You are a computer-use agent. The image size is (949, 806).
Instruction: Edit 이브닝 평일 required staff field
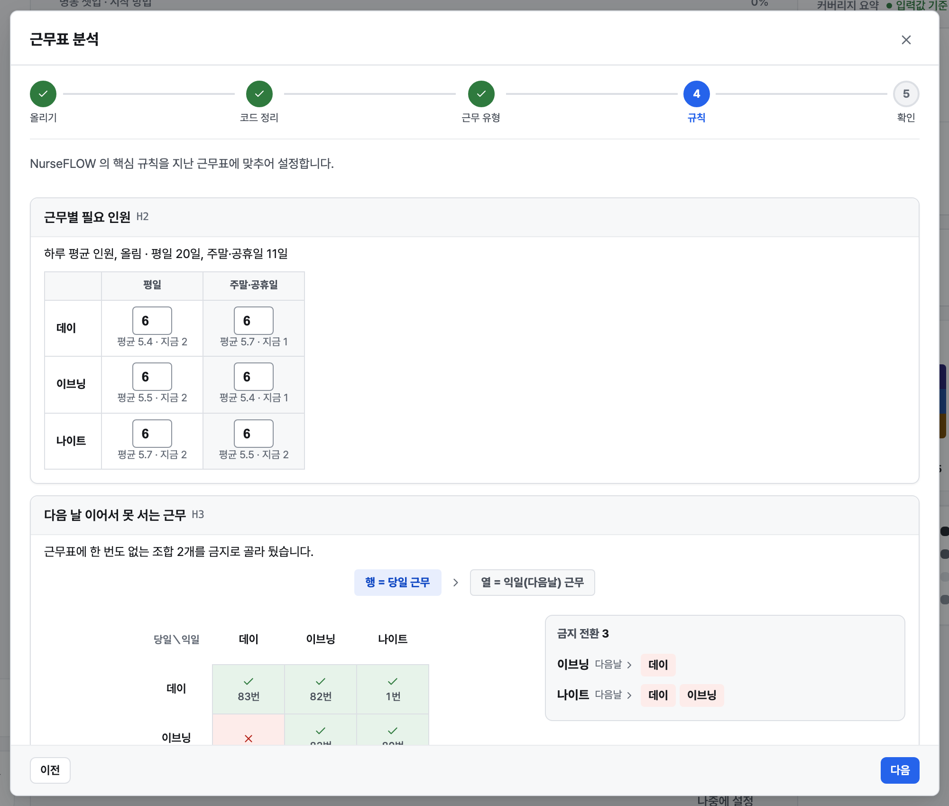point(152,377)
